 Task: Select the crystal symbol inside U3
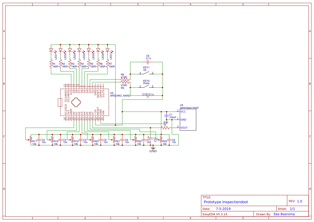76,102
